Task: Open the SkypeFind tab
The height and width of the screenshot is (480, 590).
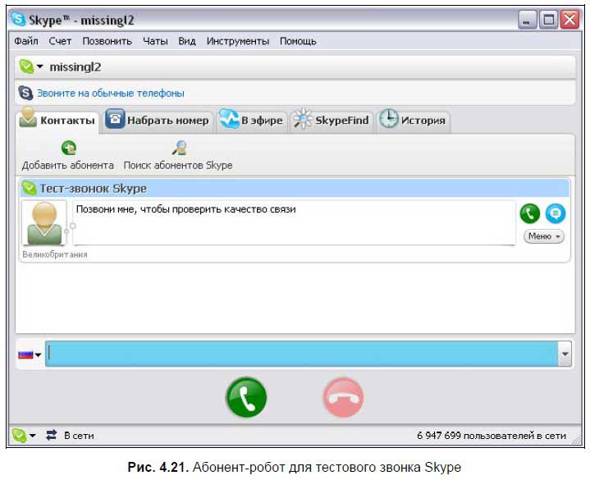Action: pos(332,121)
